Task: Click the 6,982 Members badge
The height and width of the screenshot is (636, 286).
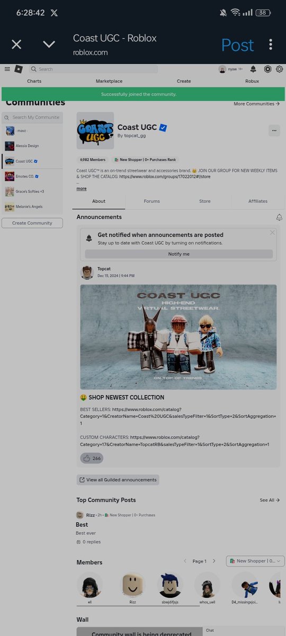Action: (x=92, y=160)
